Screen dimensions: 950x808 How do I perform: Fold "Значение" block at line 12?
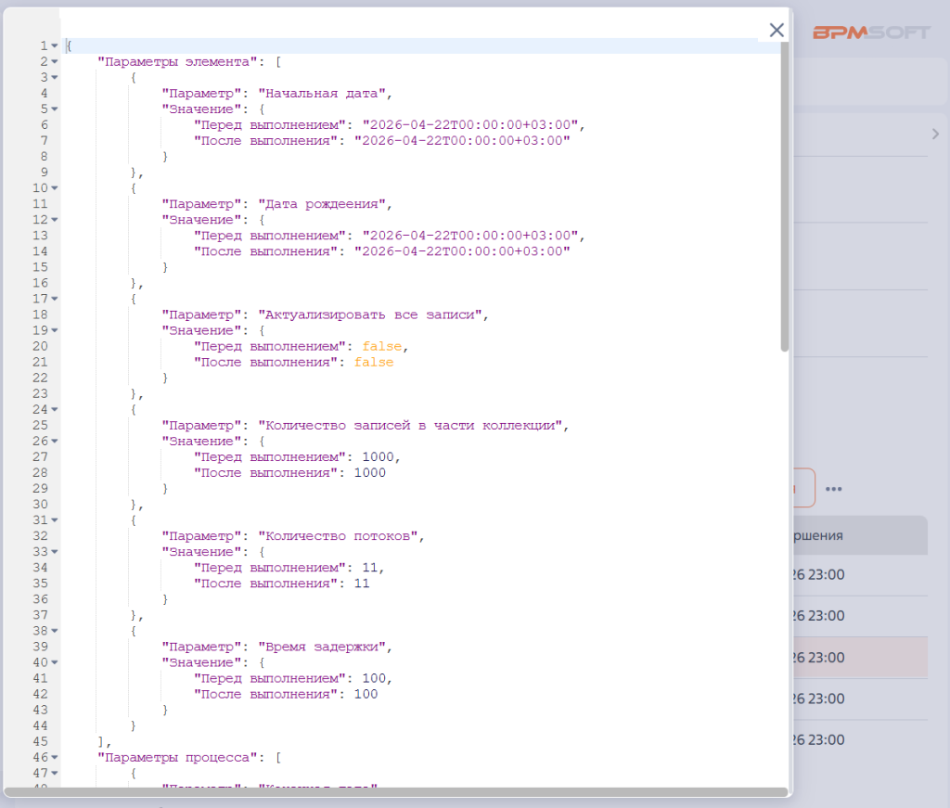55,220
